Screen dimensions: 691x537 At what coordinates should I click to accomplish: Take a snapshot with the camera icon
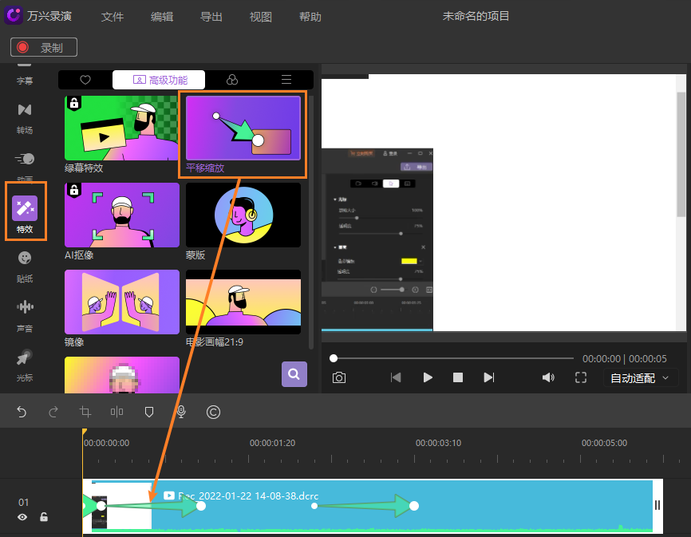click(x=339, y=377)
